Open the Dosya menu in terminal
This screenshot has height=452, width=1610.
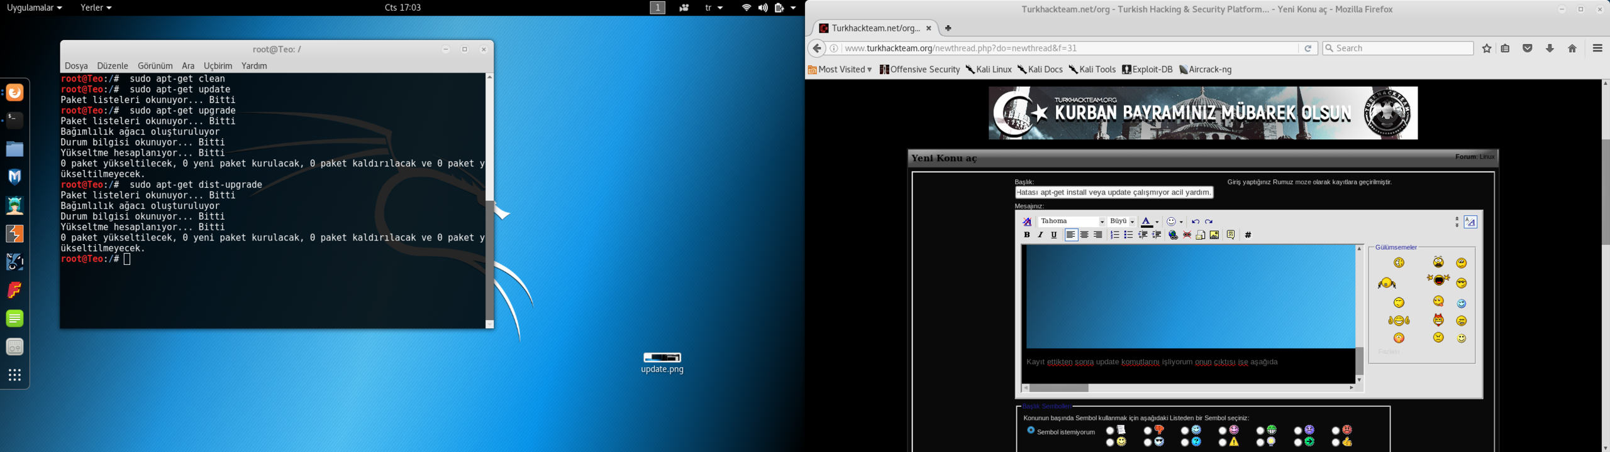tap(76, 66)
